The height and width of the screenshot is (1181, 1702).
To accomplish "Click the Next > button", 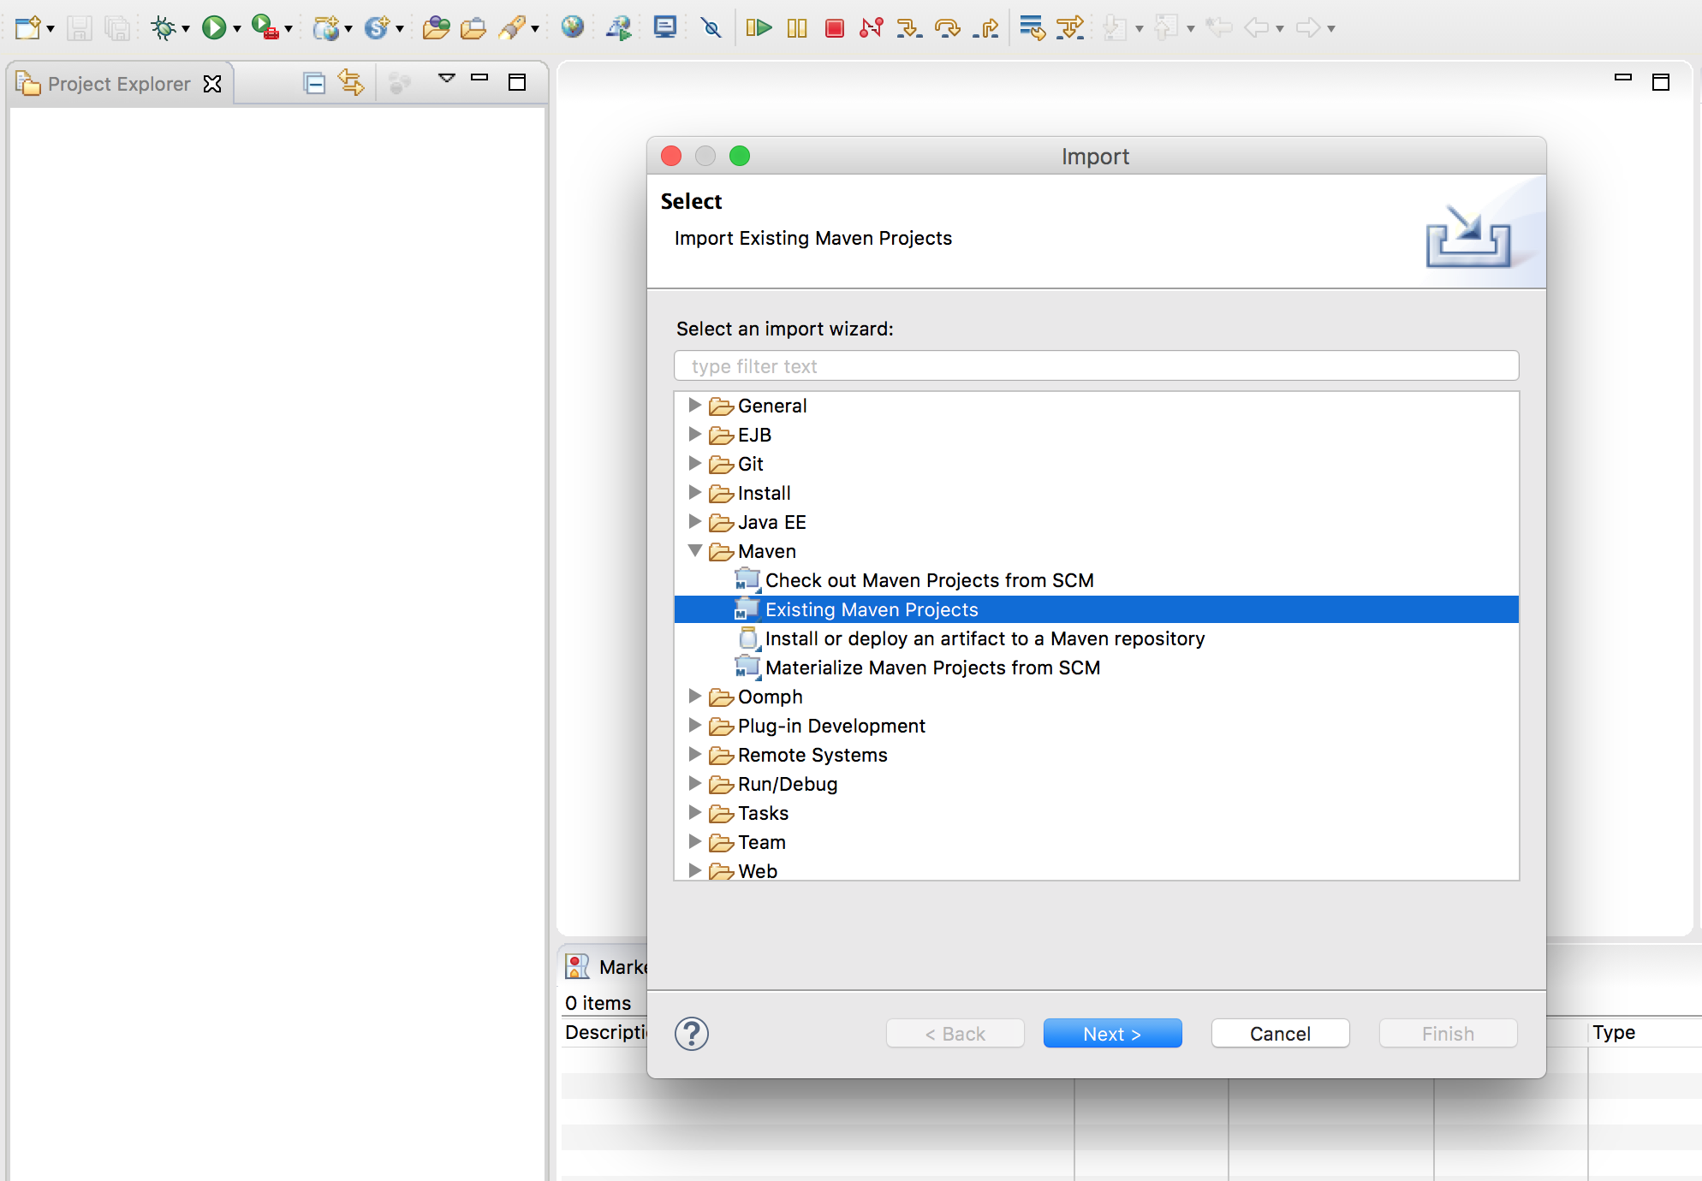I will pos(1112,1033).
